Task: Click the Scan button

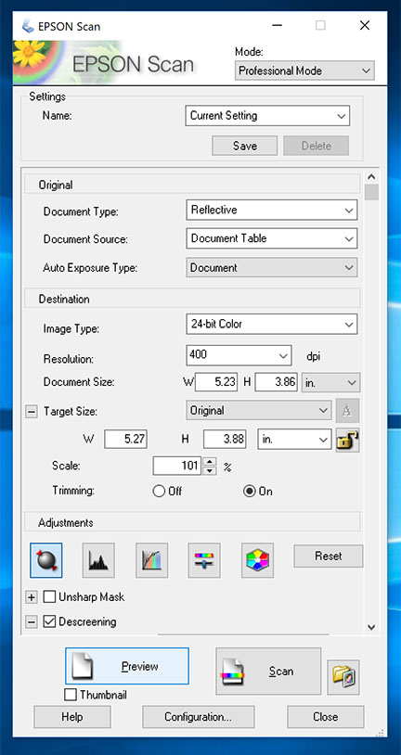Action: 268,672
